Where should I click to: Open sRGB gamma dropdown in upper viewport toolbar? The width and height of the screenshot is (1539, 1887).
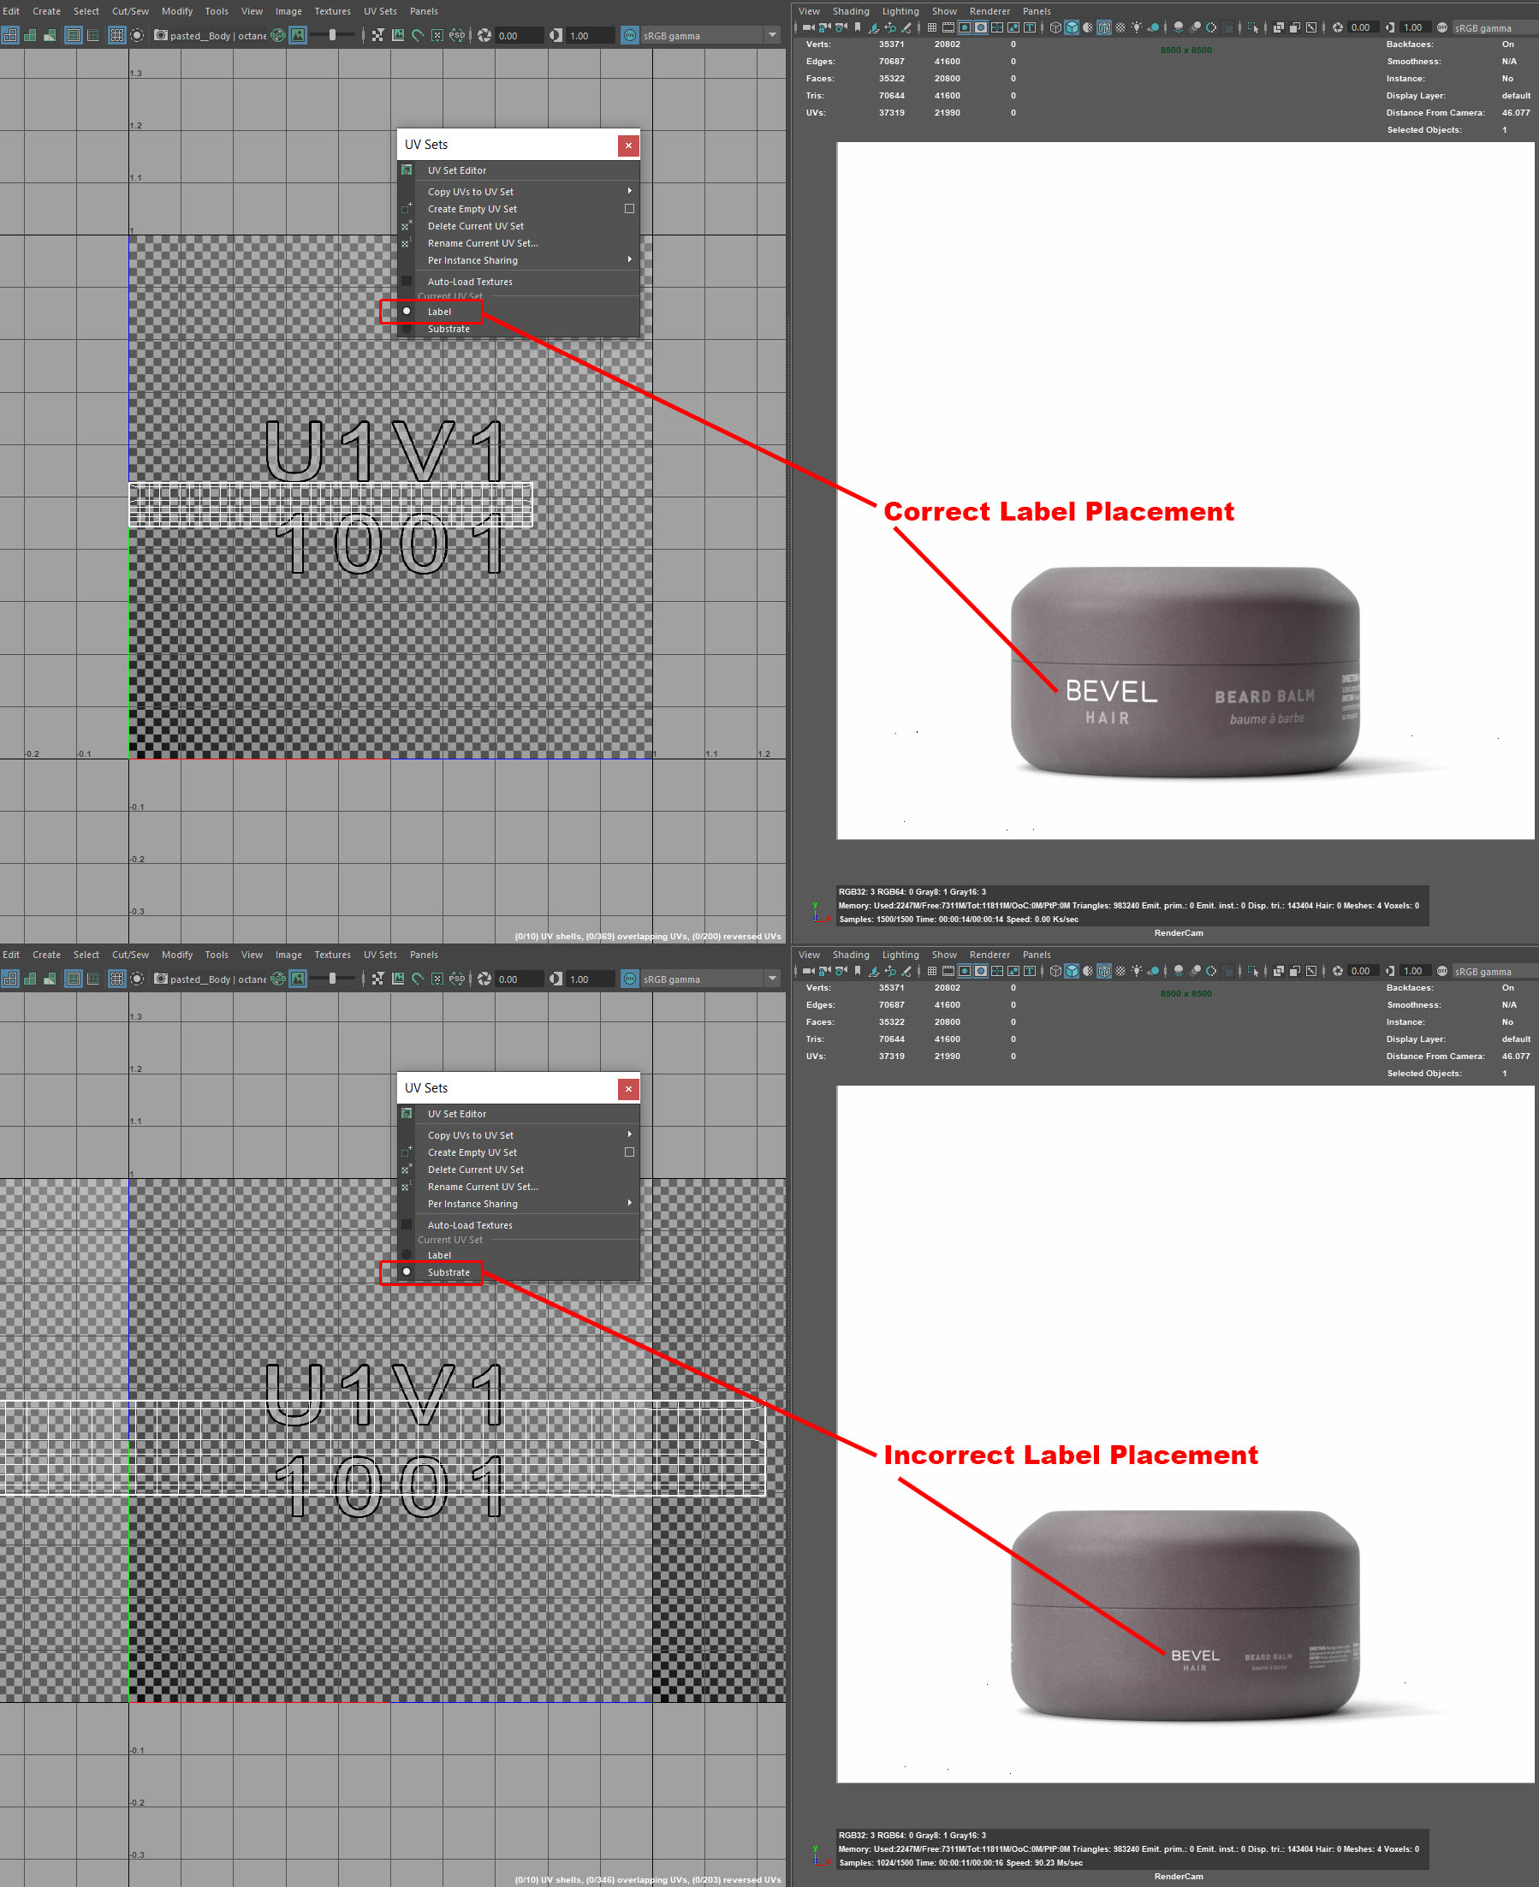click(1494, 28)
